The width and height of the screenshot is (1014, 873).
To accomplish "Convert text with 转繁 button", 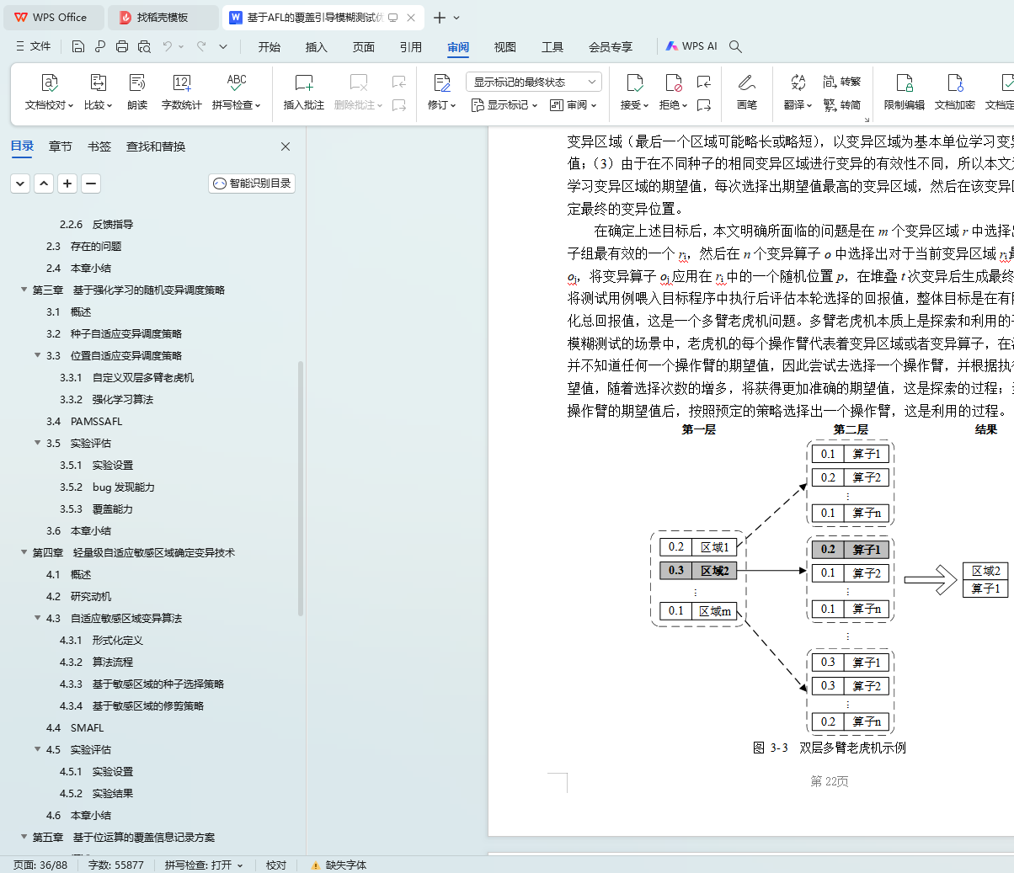I will coord(842,82).
